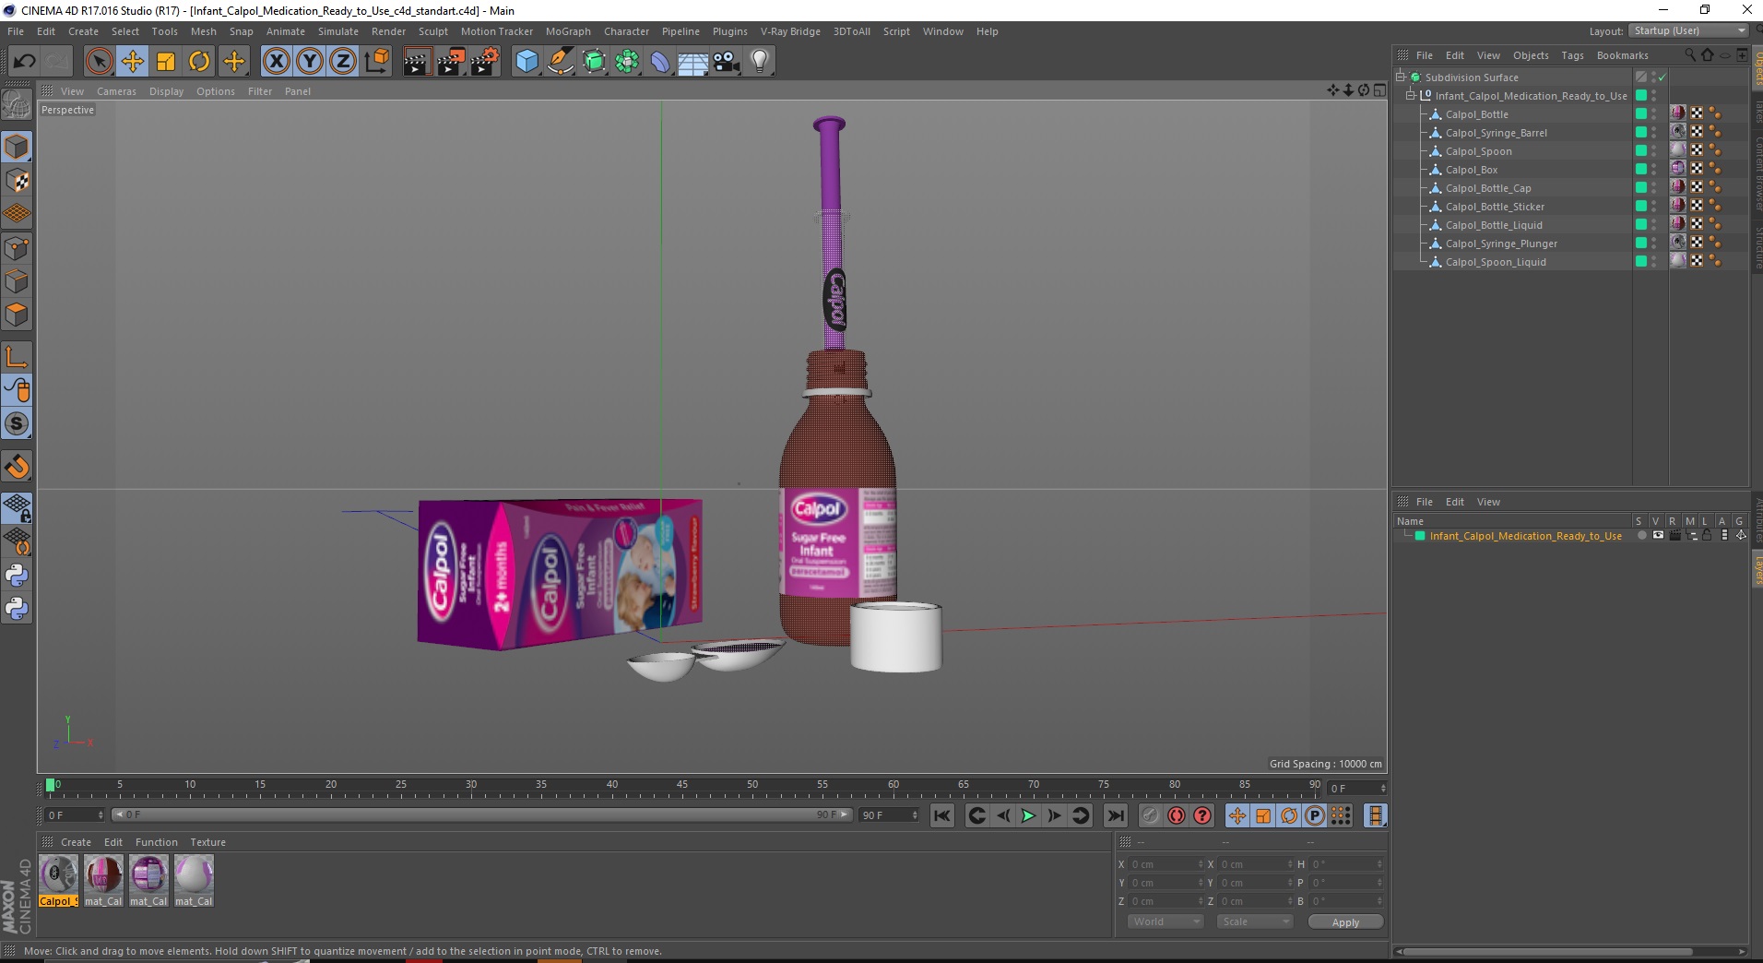Switch to Texture mode

(x=17, y=181)
